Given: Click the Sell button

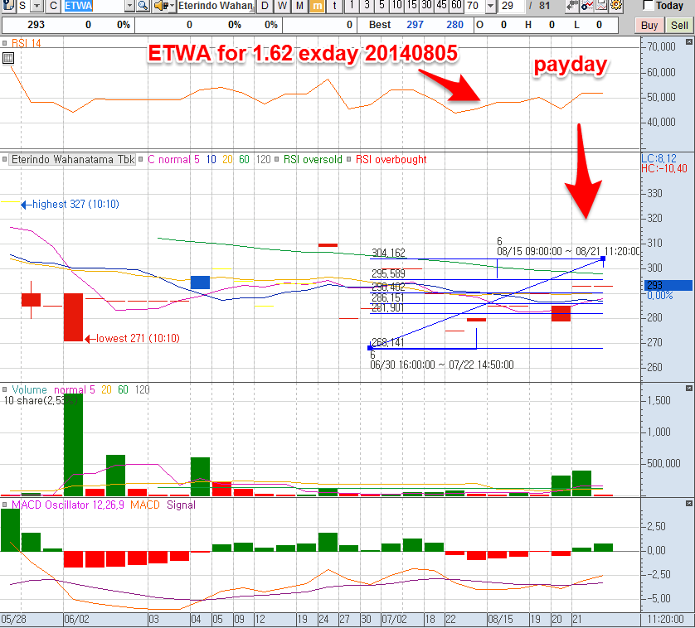Looking at the screenshot, I should 679,25.
